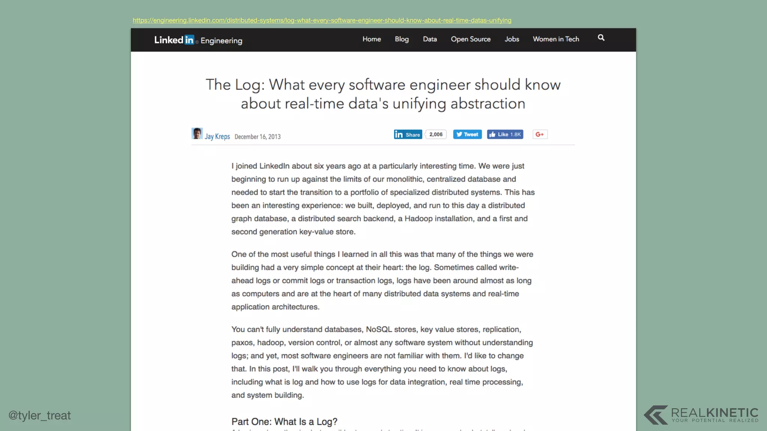The image size is (767, 431).
Task: Click the Facebook Like button
Action: 505,135
